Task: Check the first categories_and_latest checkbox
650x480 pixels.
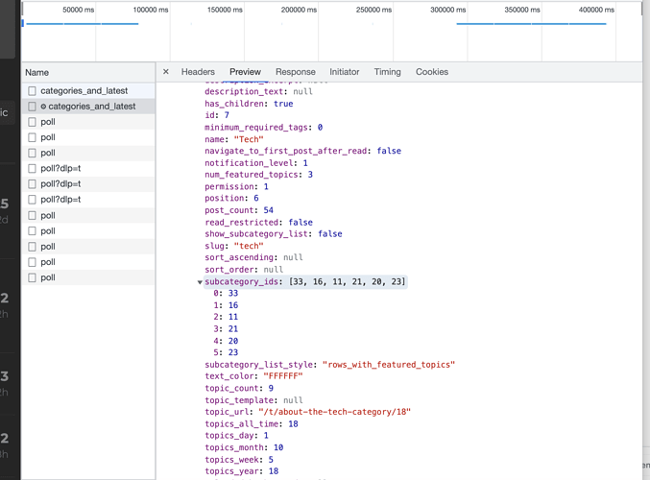Action: click(32, 91)
